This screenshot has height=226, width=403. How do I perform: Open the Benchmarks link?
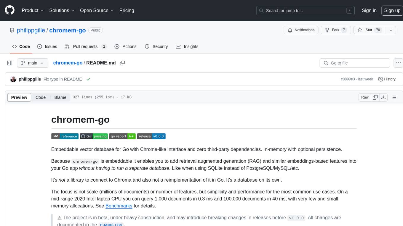click(119, 206)
